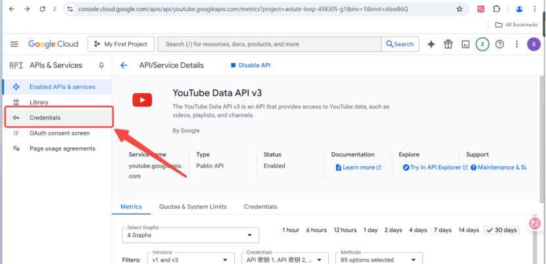Viewport: 546px width, 264px height.
Task: Click the APIs & Services heading
Action: coord(56,66)
